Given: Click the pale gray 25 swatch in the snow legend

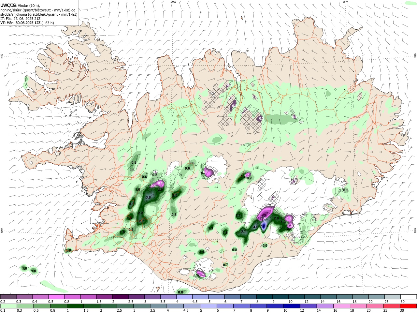Looking at the screenshot, I should pos(393,297).
